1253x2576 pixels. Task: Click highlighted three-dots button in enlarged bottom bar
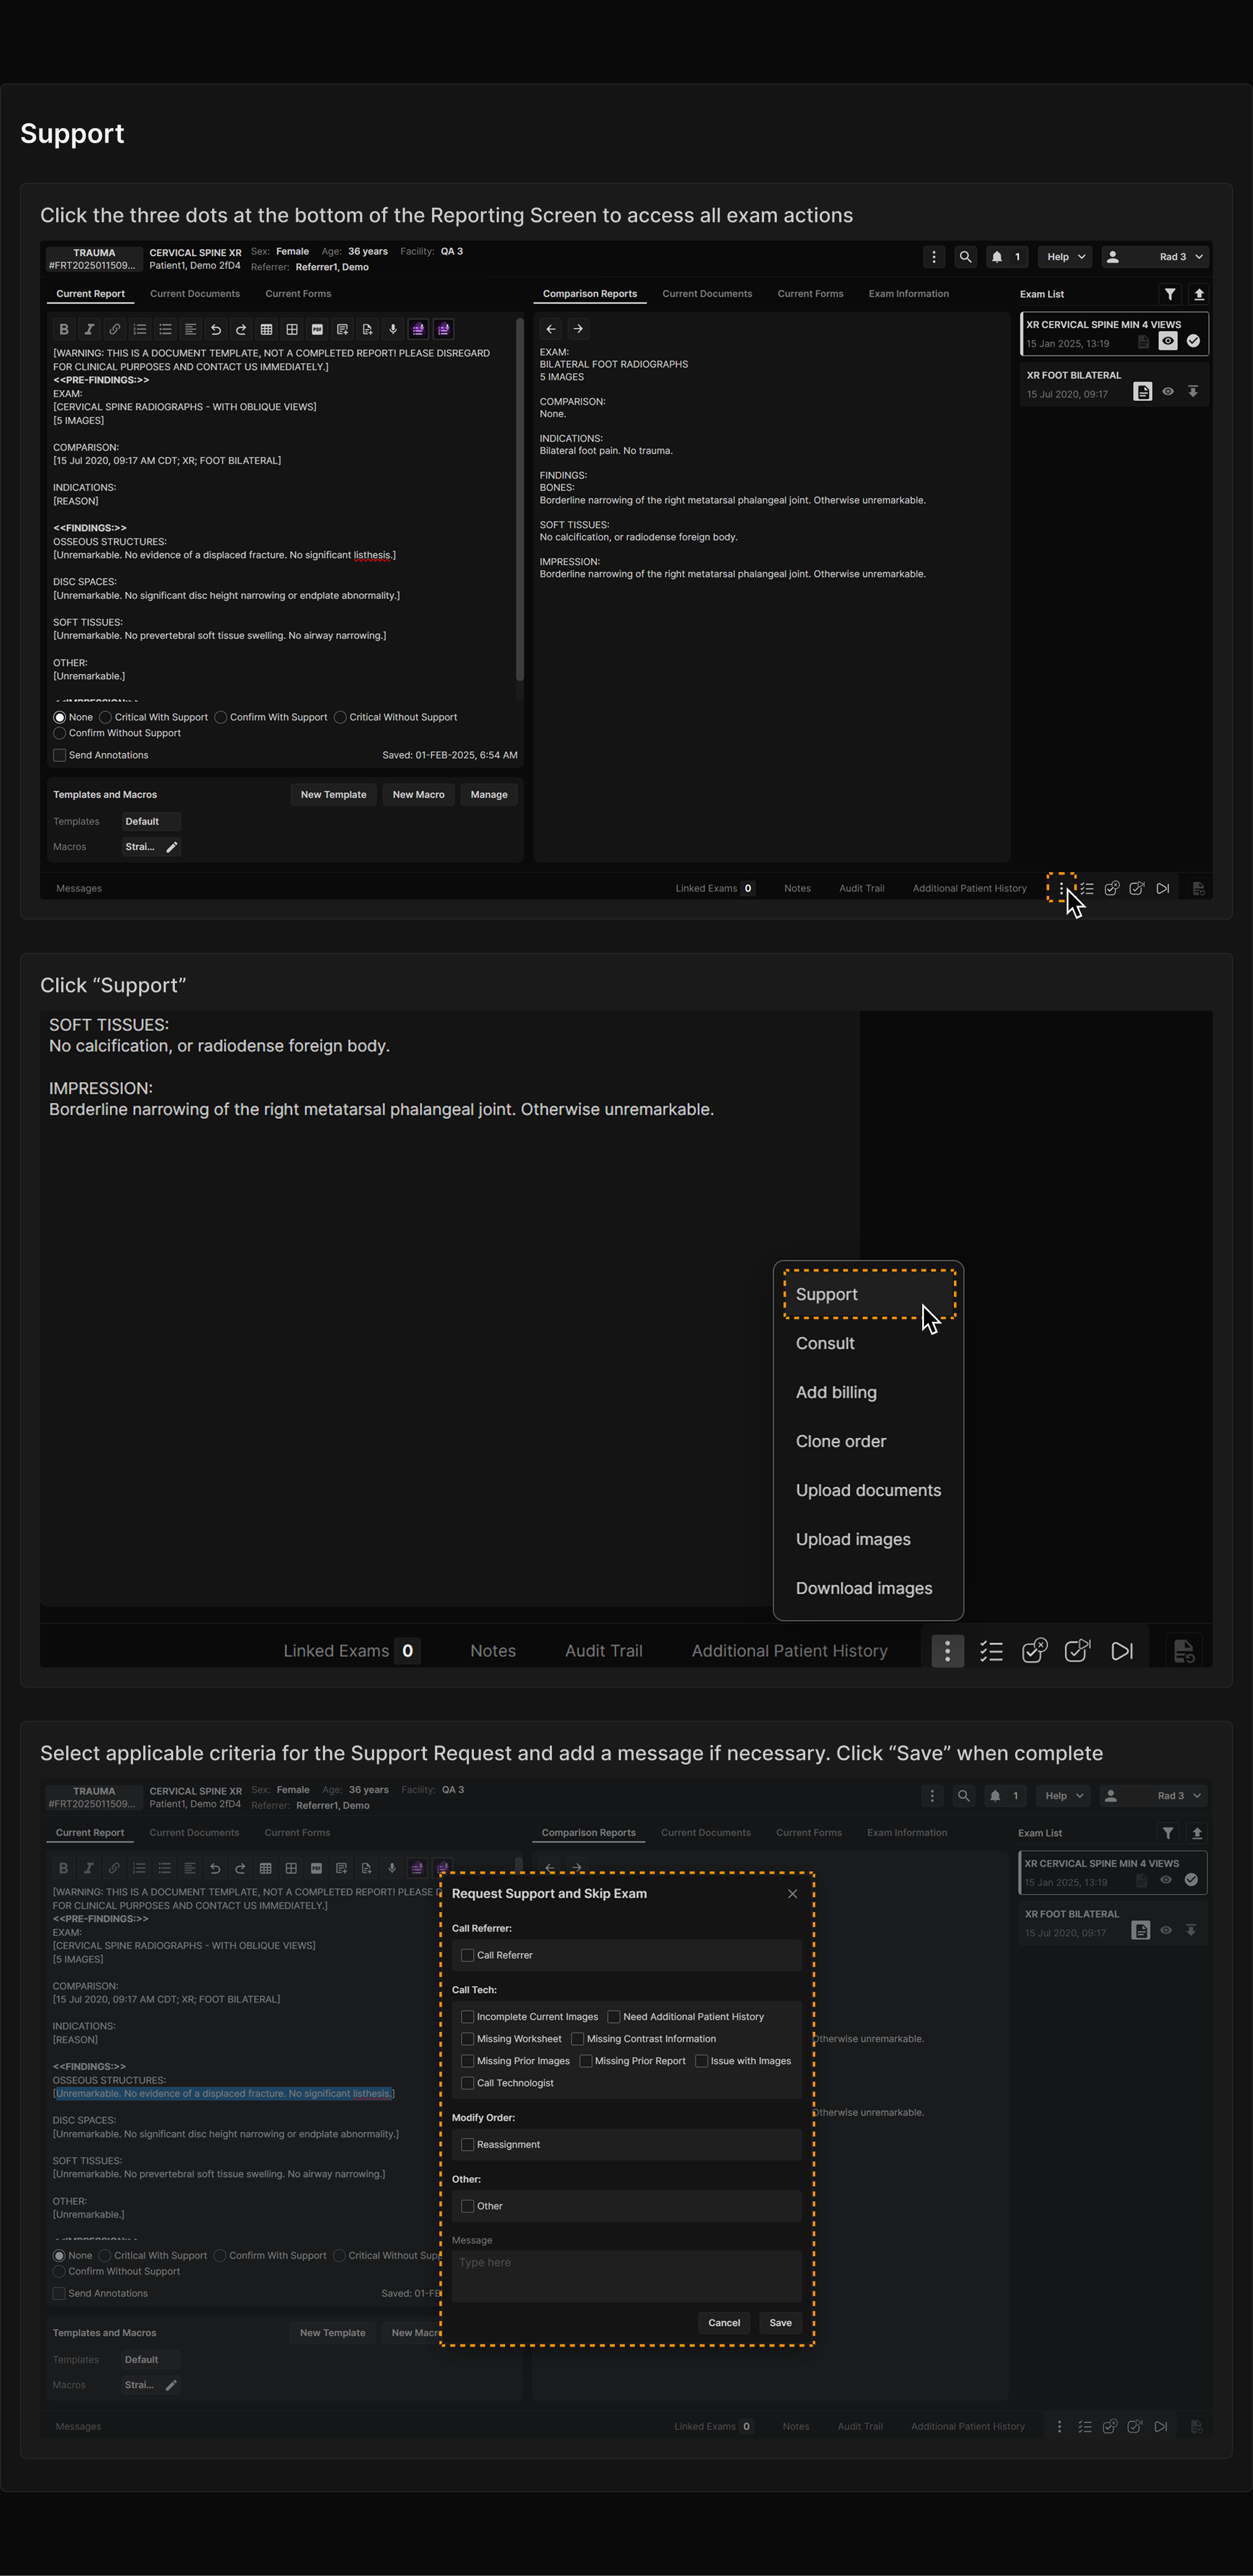point(947,1651)
